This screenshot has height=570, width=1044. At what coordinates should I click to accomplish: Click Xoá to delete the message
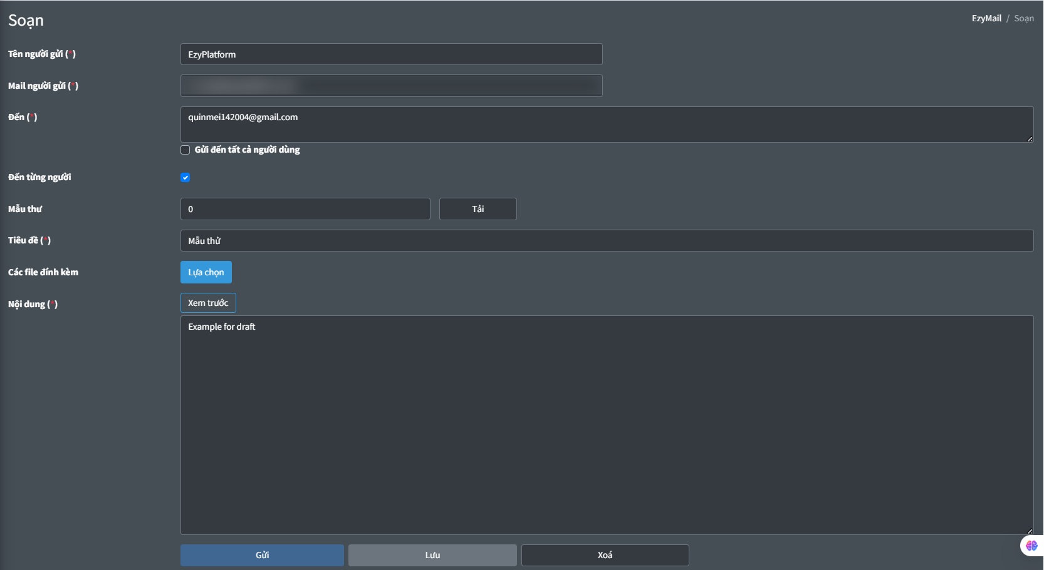[x=604, y=555]
